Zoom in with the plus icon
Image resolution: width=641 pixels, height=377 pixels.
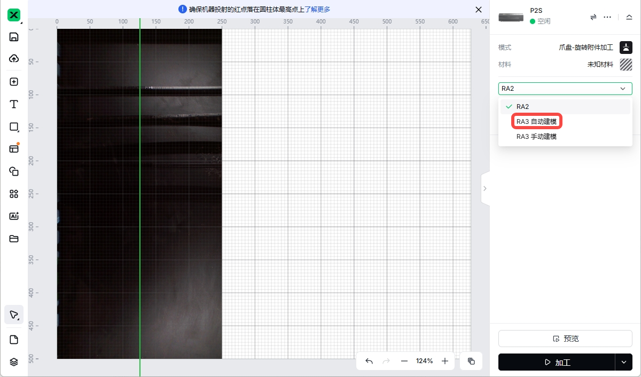[x=445, y=361]
